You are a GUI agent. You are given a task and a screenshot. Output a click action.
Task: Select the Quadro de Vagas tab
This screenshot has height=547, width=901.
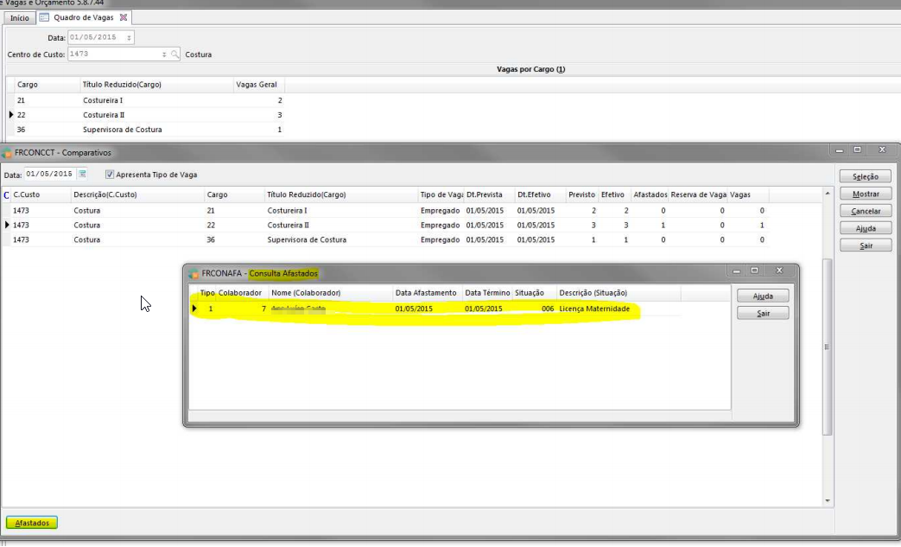tap(83, 17)
